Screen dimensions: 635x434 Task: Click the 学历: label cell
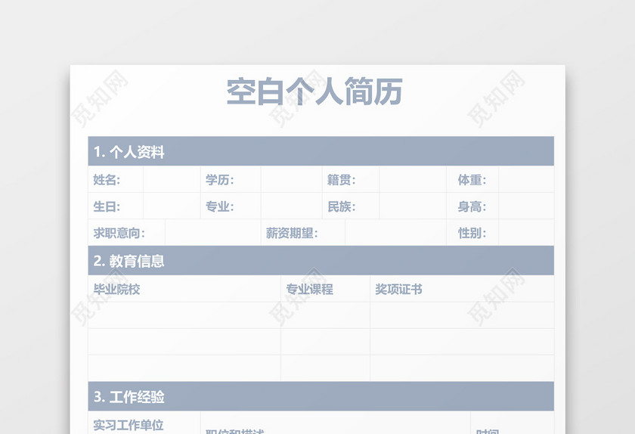coord(231,179)
